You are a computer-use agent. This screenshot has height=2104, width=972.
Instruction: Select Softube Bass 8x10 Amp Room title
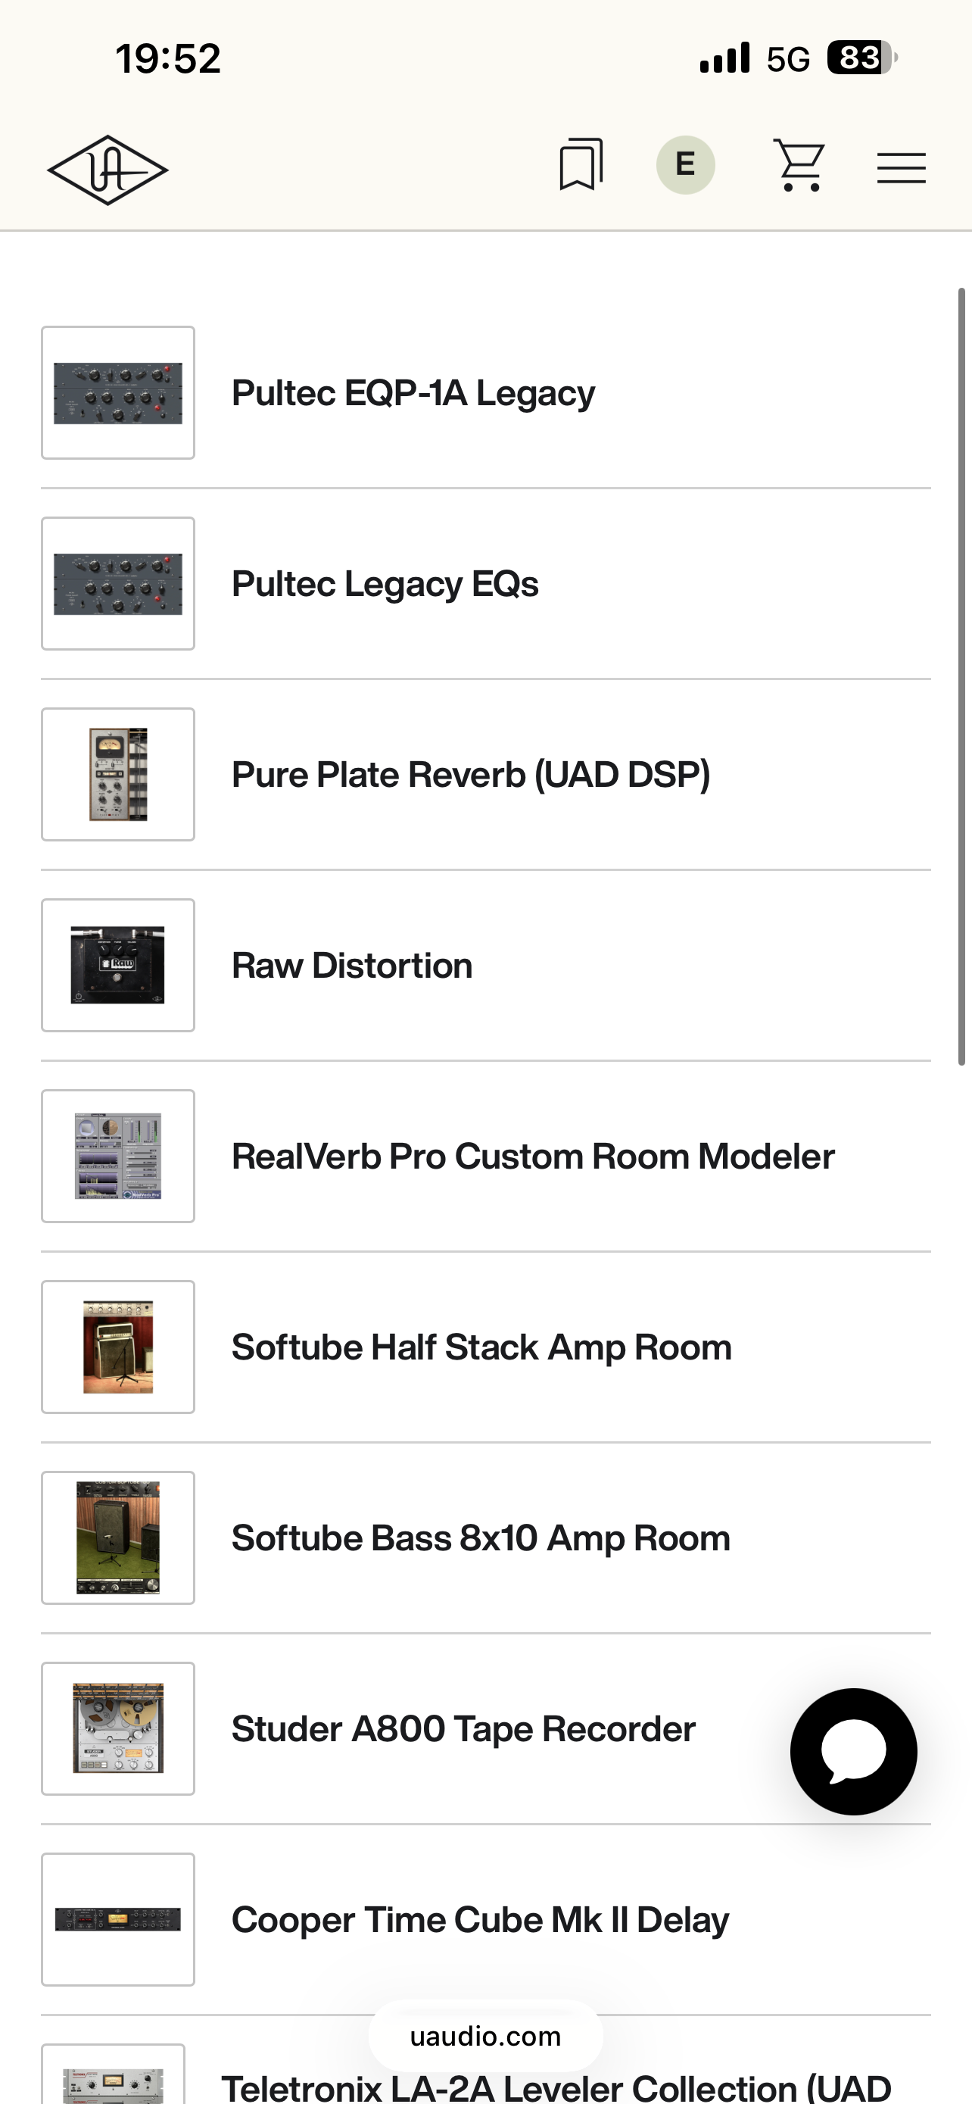click(x=481, y=1538)
